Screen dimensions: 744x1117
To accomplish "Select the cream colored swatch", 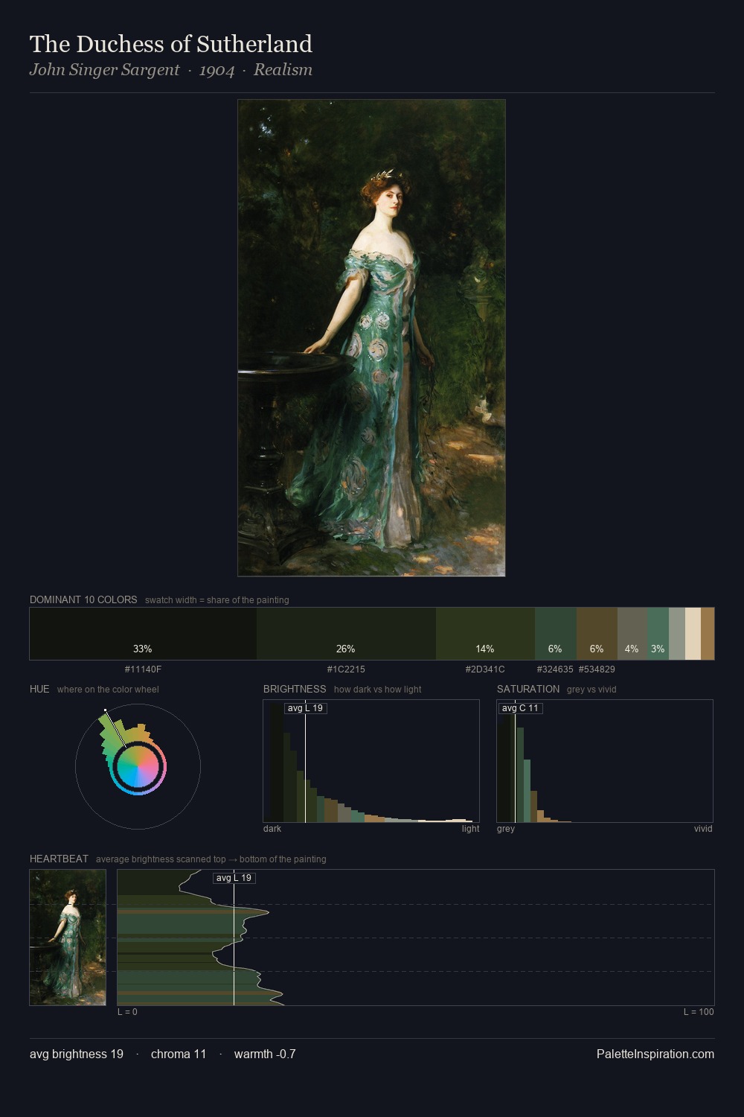I will point(693,634).
